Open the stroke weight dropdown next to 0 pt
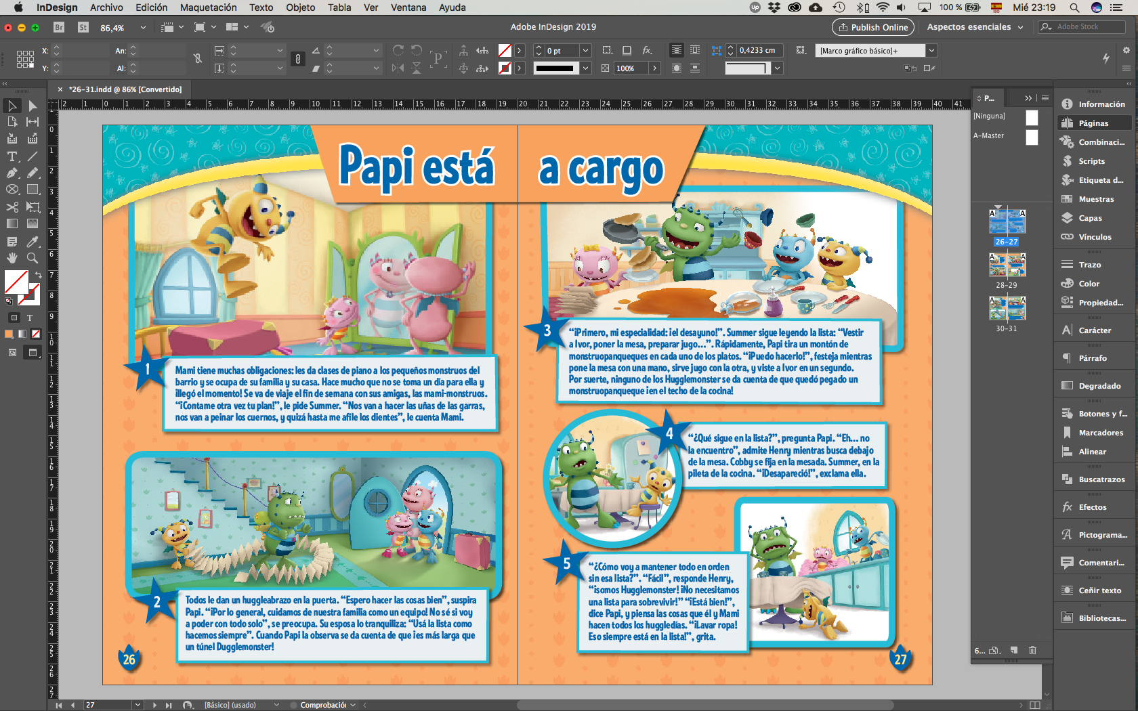This screenshot has width=1138, height=711. click(x=585, y=51)
